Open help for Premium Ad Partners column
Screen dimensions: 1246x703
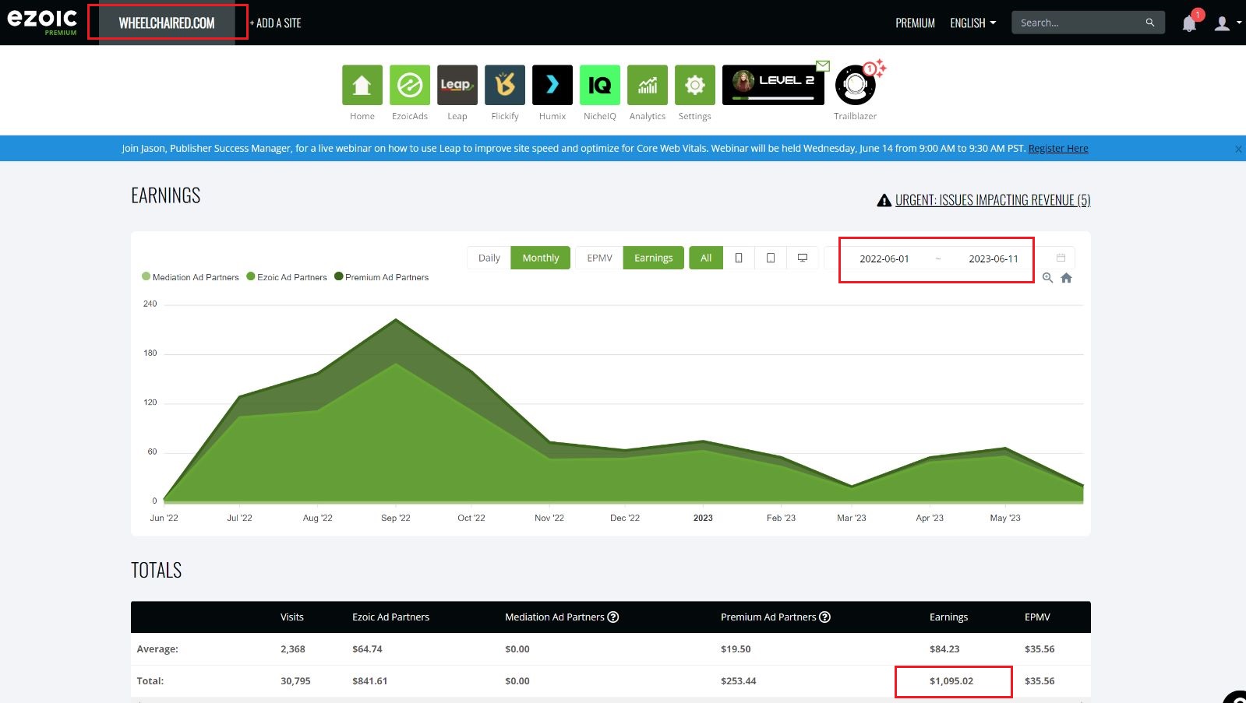[824, 617]
